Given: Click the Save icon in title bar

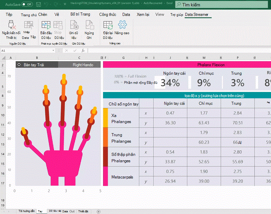Looking at the screenshot, I should click(x=38, y=4).
